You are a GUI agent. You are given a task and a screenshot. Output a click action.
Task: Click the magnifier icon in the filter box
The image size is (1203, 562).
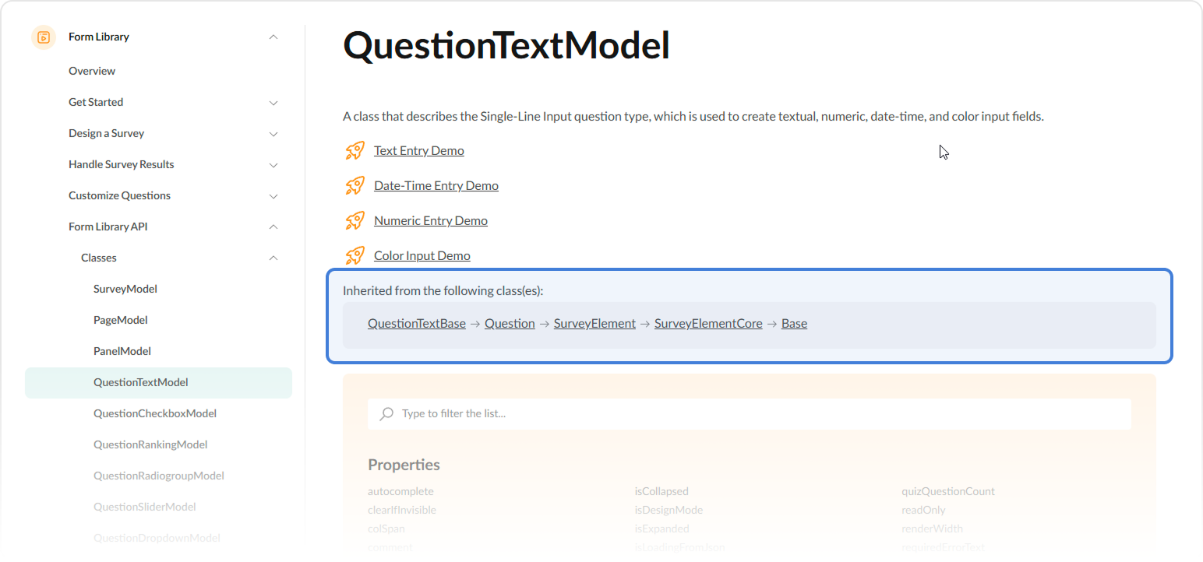[386, 413]
